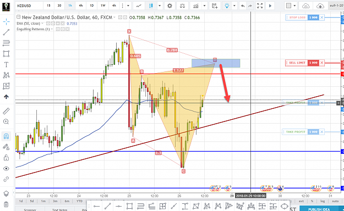Open the XABCD pattern tools in left sidebar
Viewport: 344px width, 211px height.
coord(6,75)
